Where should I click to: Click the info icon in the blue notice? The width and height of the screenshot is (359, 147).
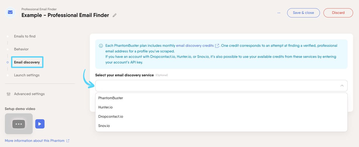pyautogui.click(x=101, y=46)
